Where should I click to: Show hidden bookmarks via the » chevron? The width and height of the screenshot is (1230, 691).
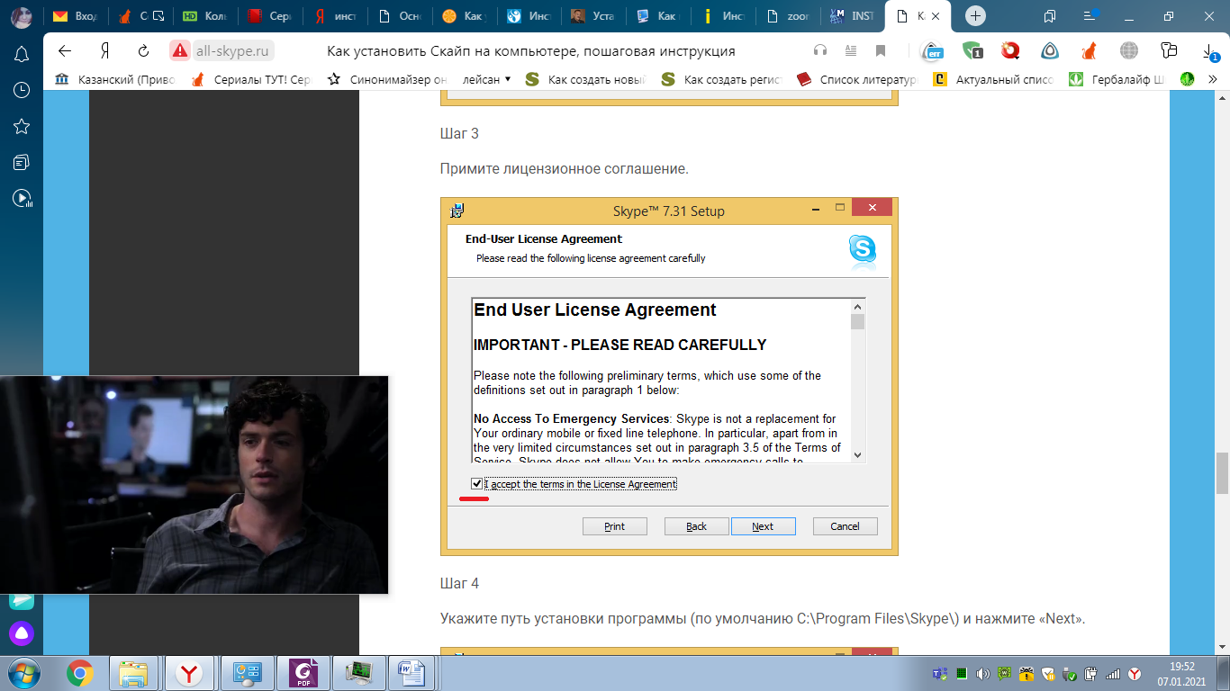pyautogui.click(x=1212, y=79)
